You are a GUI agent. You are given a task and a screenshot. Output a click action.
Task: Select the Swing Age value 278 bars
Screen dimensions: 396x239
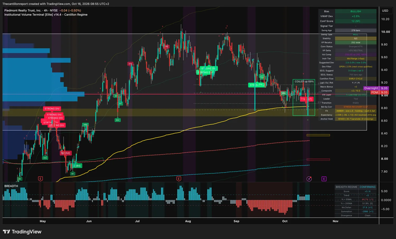[356, 30]
